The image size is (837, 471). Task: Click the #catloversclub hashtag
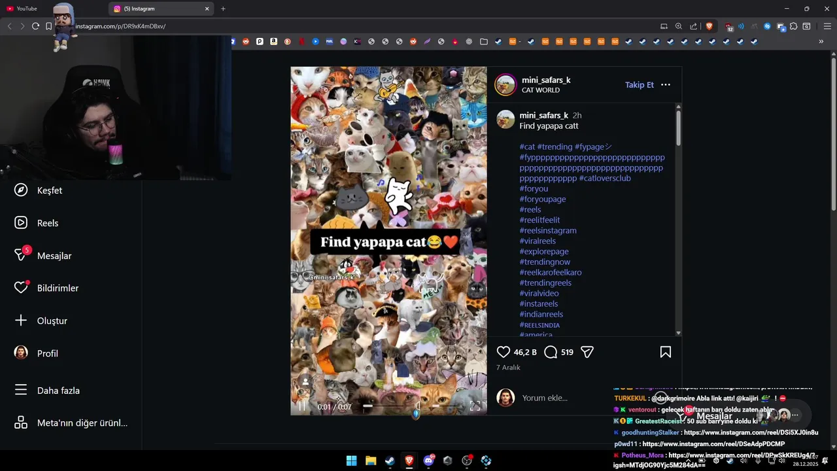[605, 178]
